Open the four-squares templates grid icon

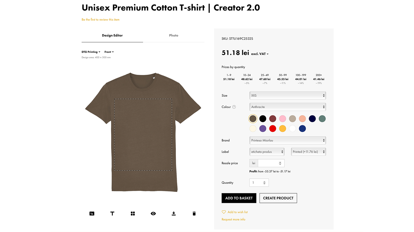133,213
